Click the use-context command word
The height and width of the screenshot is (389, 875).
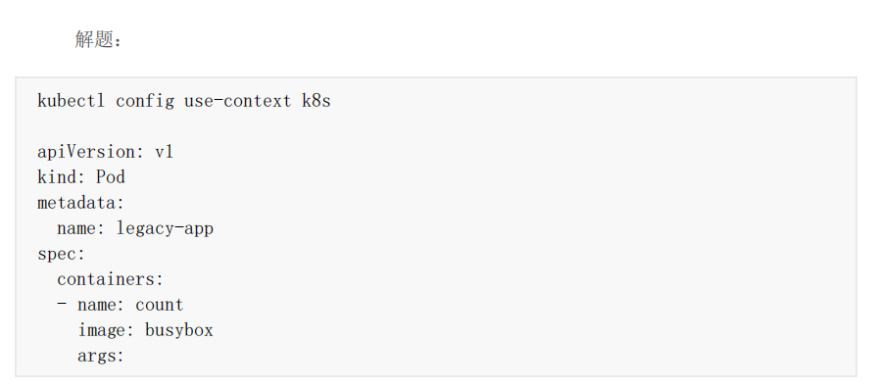coord(238,101)
